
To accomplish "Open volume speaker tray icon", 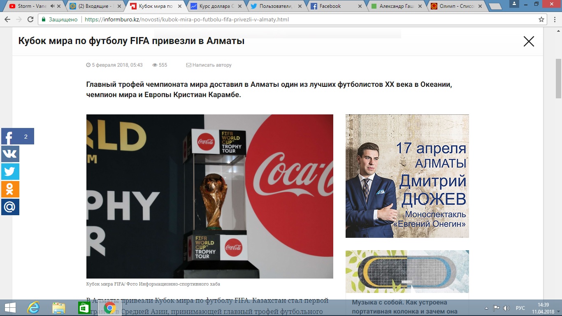I will 506,308.
